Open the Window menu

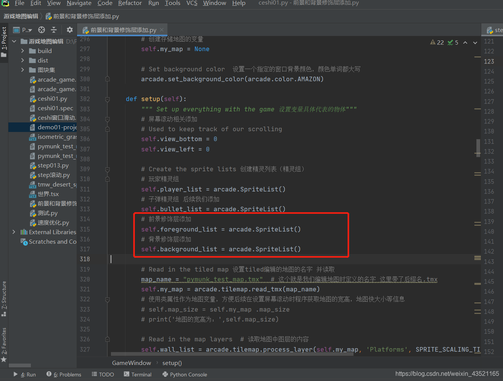coord(215,3)
